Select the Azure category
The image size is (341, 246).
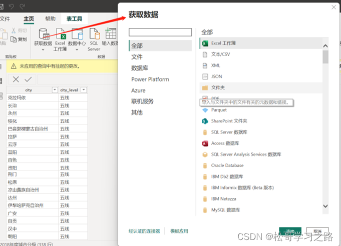(138, 90)
